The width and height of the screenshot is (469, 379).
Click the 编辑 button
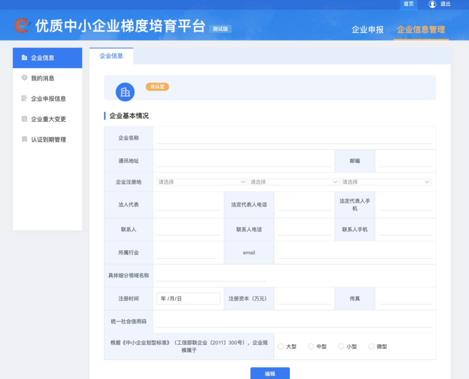pyautogui.click(x=270, y=373)
